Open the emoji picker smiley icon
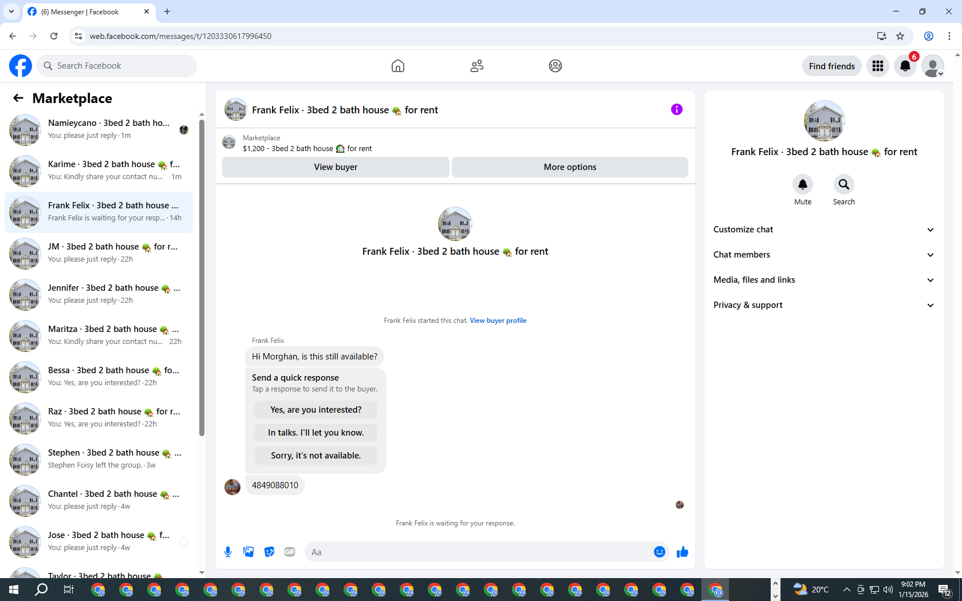This screenshot has width=962, height=601. 660,552
